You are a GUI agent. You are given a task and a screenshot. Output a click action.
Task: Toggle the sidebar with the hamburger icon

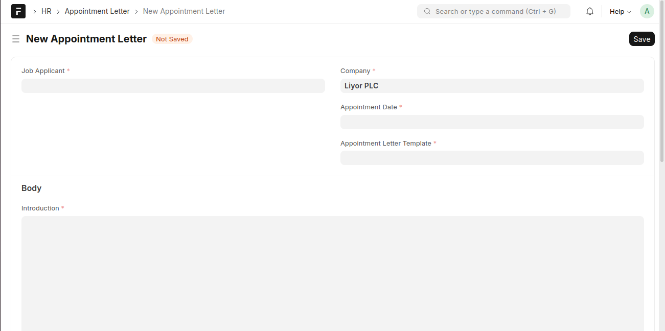coord(16,39)
